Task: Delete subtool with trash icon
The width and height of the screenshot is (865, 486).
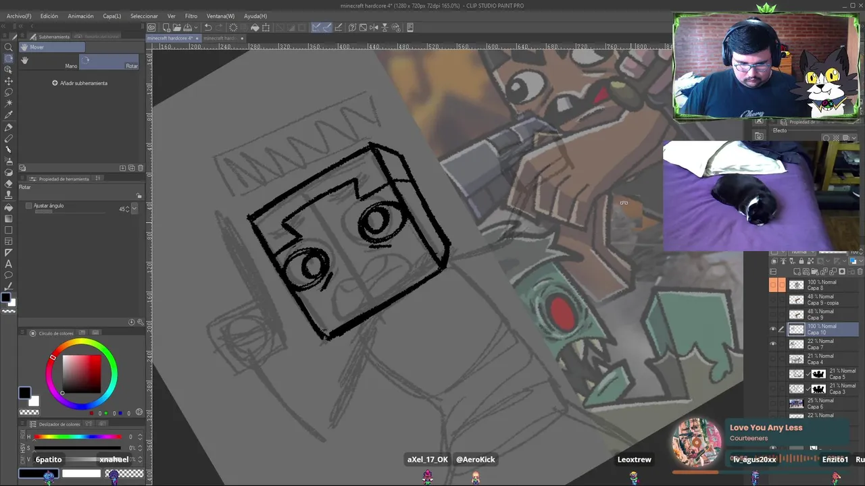Action: 140,168
